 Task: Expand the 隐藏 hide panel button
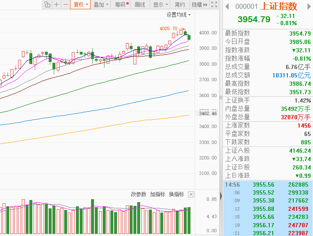pos(199,5)
